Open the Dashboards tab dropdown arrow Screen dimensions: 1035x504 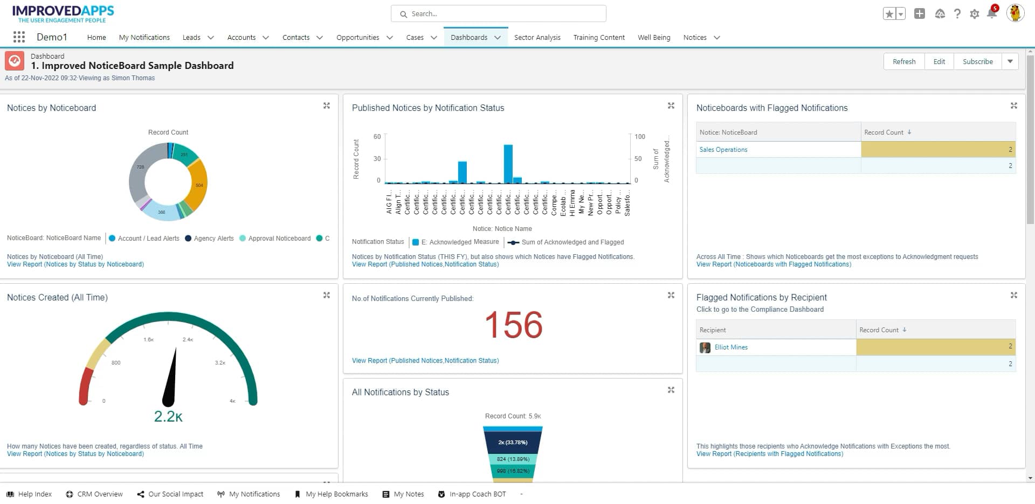pyautogui.click(x=496, y=37)
